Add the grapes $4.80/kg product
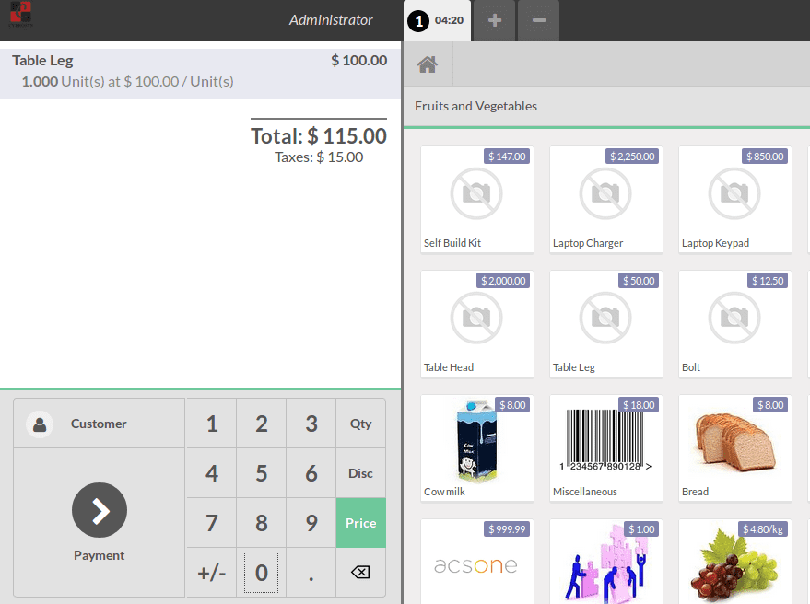 (735, 562)
